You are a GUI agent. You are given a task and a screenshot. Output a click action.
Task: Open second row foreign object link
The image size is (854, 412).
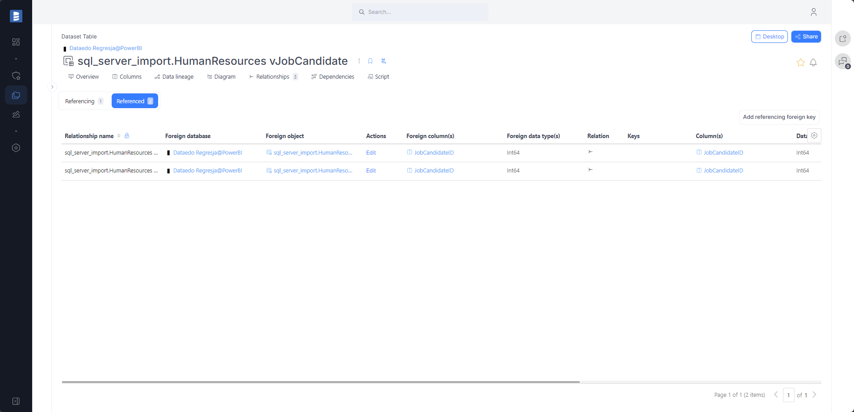coord(313,171)
